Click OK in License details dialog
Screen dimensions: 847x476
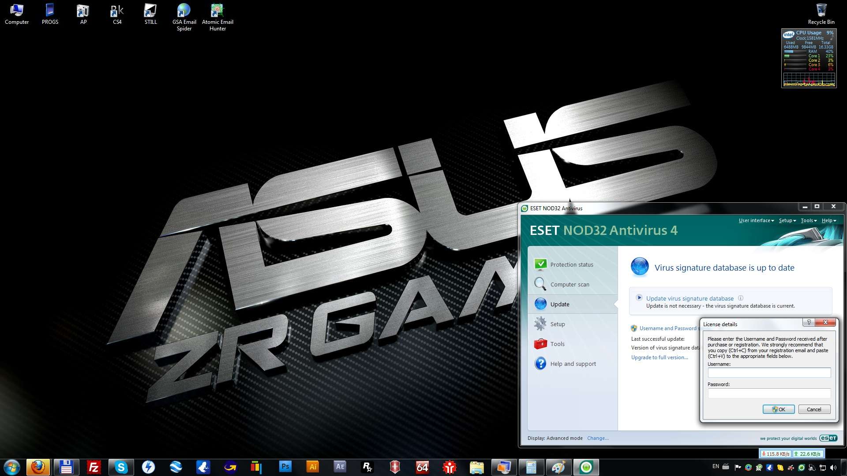pos(779,409)
